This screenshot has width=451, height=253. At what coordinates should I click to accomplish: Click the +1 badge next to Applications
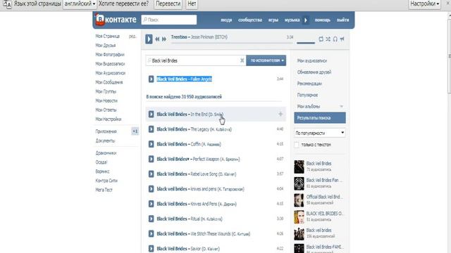click(x=135, y=131)
